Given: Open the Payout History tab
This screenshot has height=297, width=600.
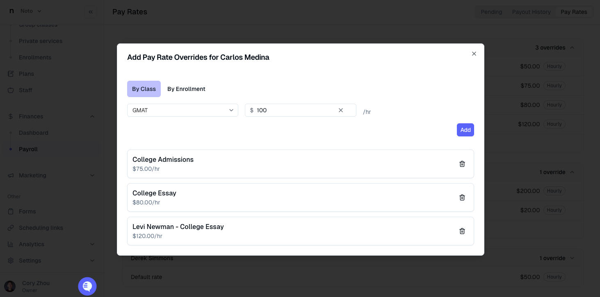Looking at the screenshot, I should tap(531, 12).
